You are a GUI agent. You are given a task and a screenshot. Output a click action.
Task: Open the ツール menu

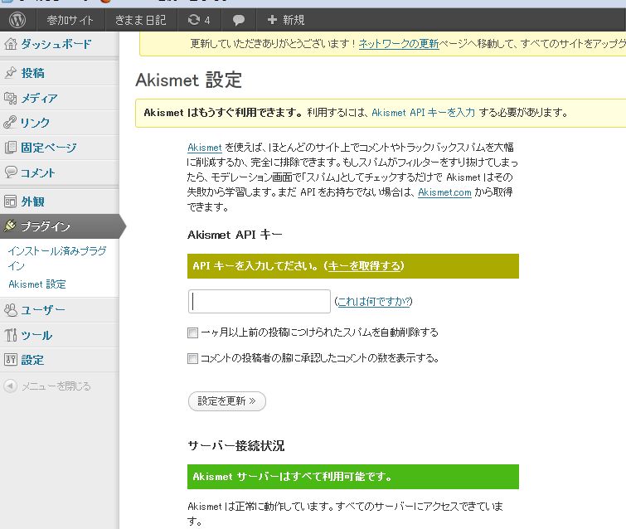(36, 335)
